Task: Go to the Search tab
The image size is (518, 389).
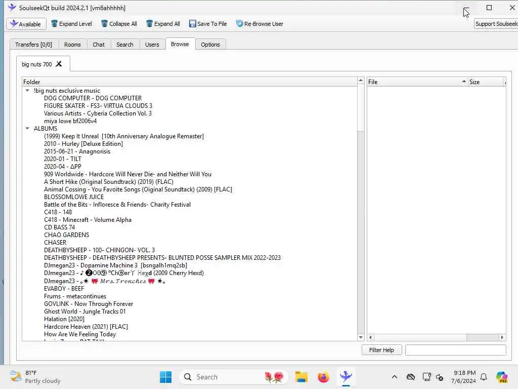Action: (x=125, y=45)
